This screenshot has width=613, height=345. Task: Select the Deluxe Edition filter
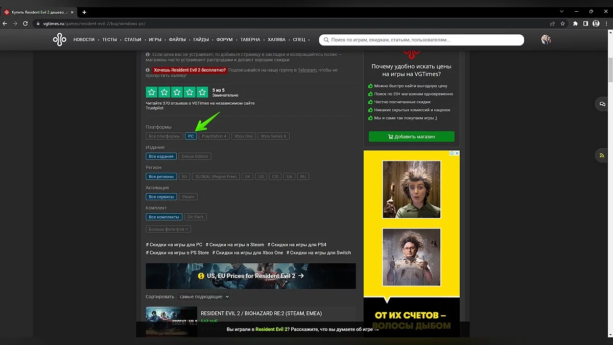tap(195, 156)
